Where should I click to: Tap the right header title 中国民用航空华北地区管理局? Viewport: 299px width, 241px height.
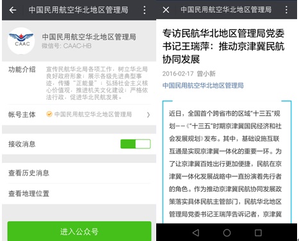pyautogui.click(x=226, y=10)
